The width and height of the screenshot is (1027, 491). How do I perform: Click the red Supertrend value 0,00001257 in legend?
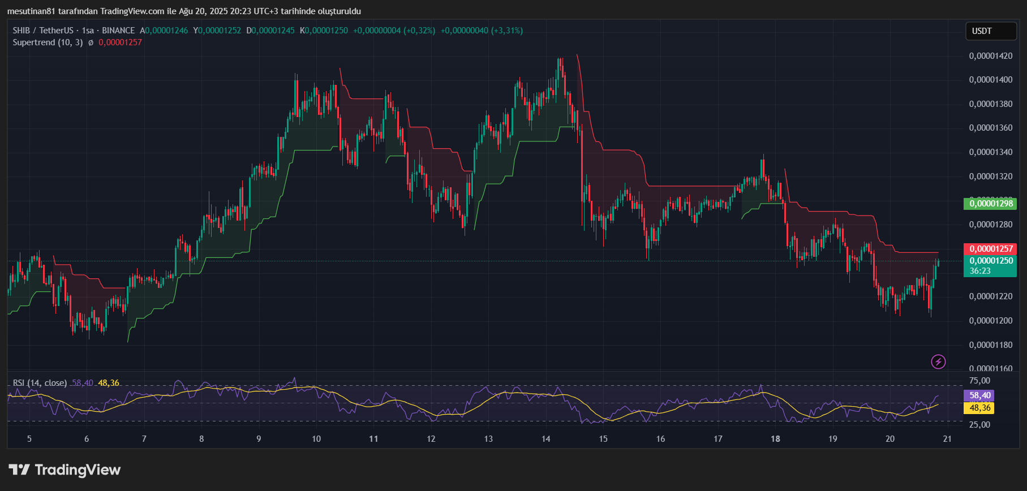pos(120,42)
